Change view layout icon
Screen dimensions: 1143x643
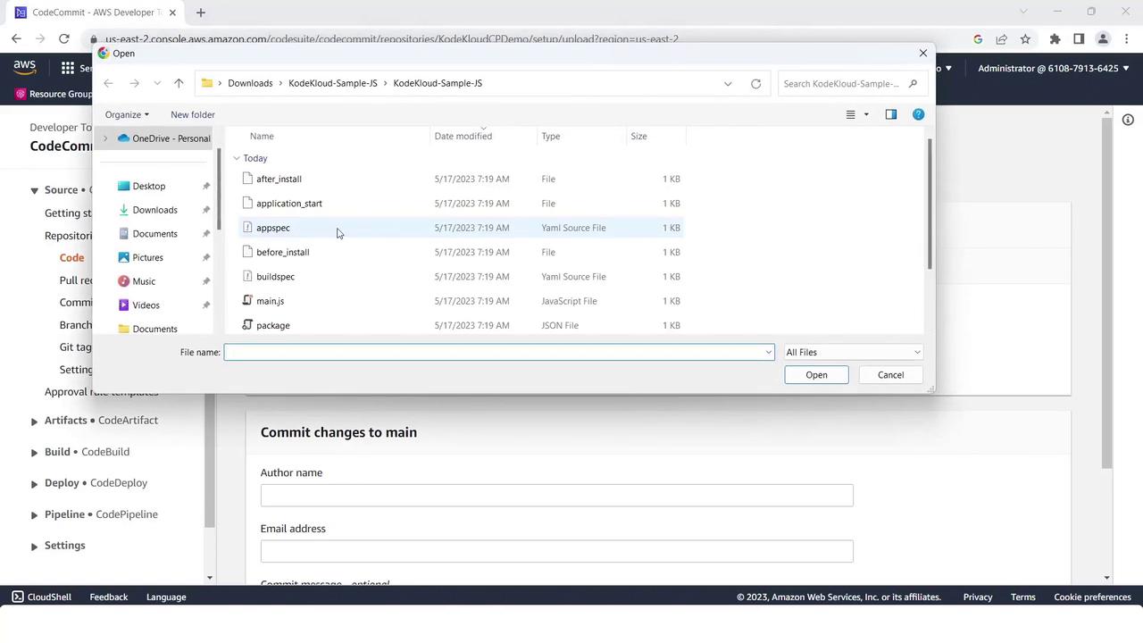(x=850, y=114)
